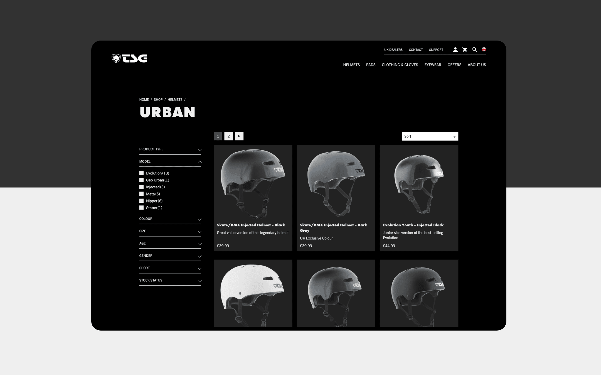Tick the Evolution model checkbox
The width and height of the screenshot is (601, 375).
click(x=141, y=173)
